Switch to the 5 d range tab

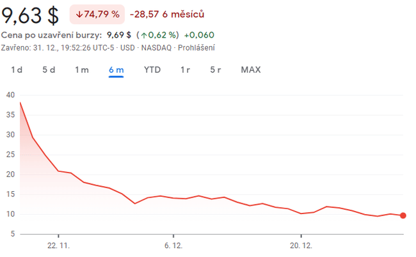(49, 70)
